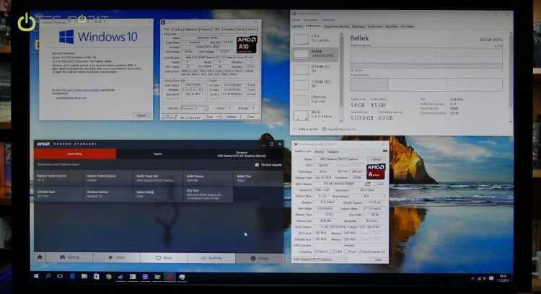Viewport: 541px width, 294px height.
Task: Click the Radeon Settings home icon
Action: coord(40,257)
